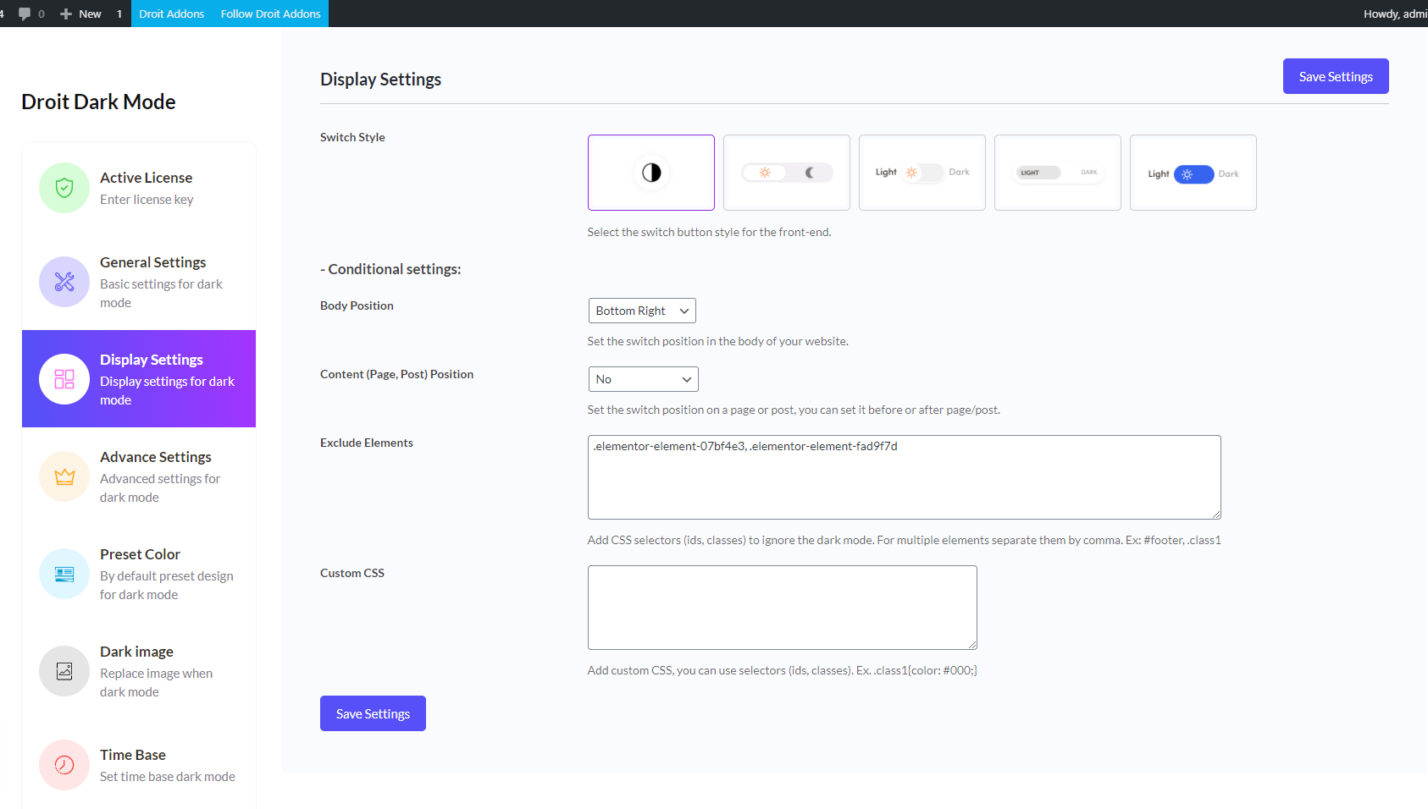The height and width of the screenshot is (809, 1428).
Task: Open Advance Settings section
Action: pyautogui.click(x=139, y=476)
